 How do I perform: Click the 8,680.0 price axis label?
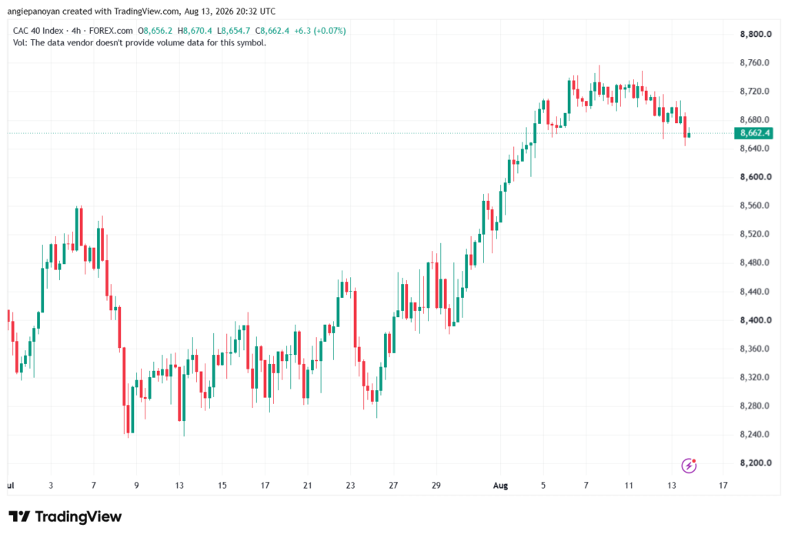755,119
